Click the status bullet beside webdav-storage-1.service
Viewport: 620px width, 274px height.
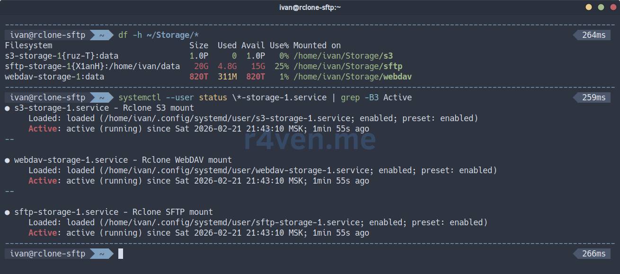(8, 160)
